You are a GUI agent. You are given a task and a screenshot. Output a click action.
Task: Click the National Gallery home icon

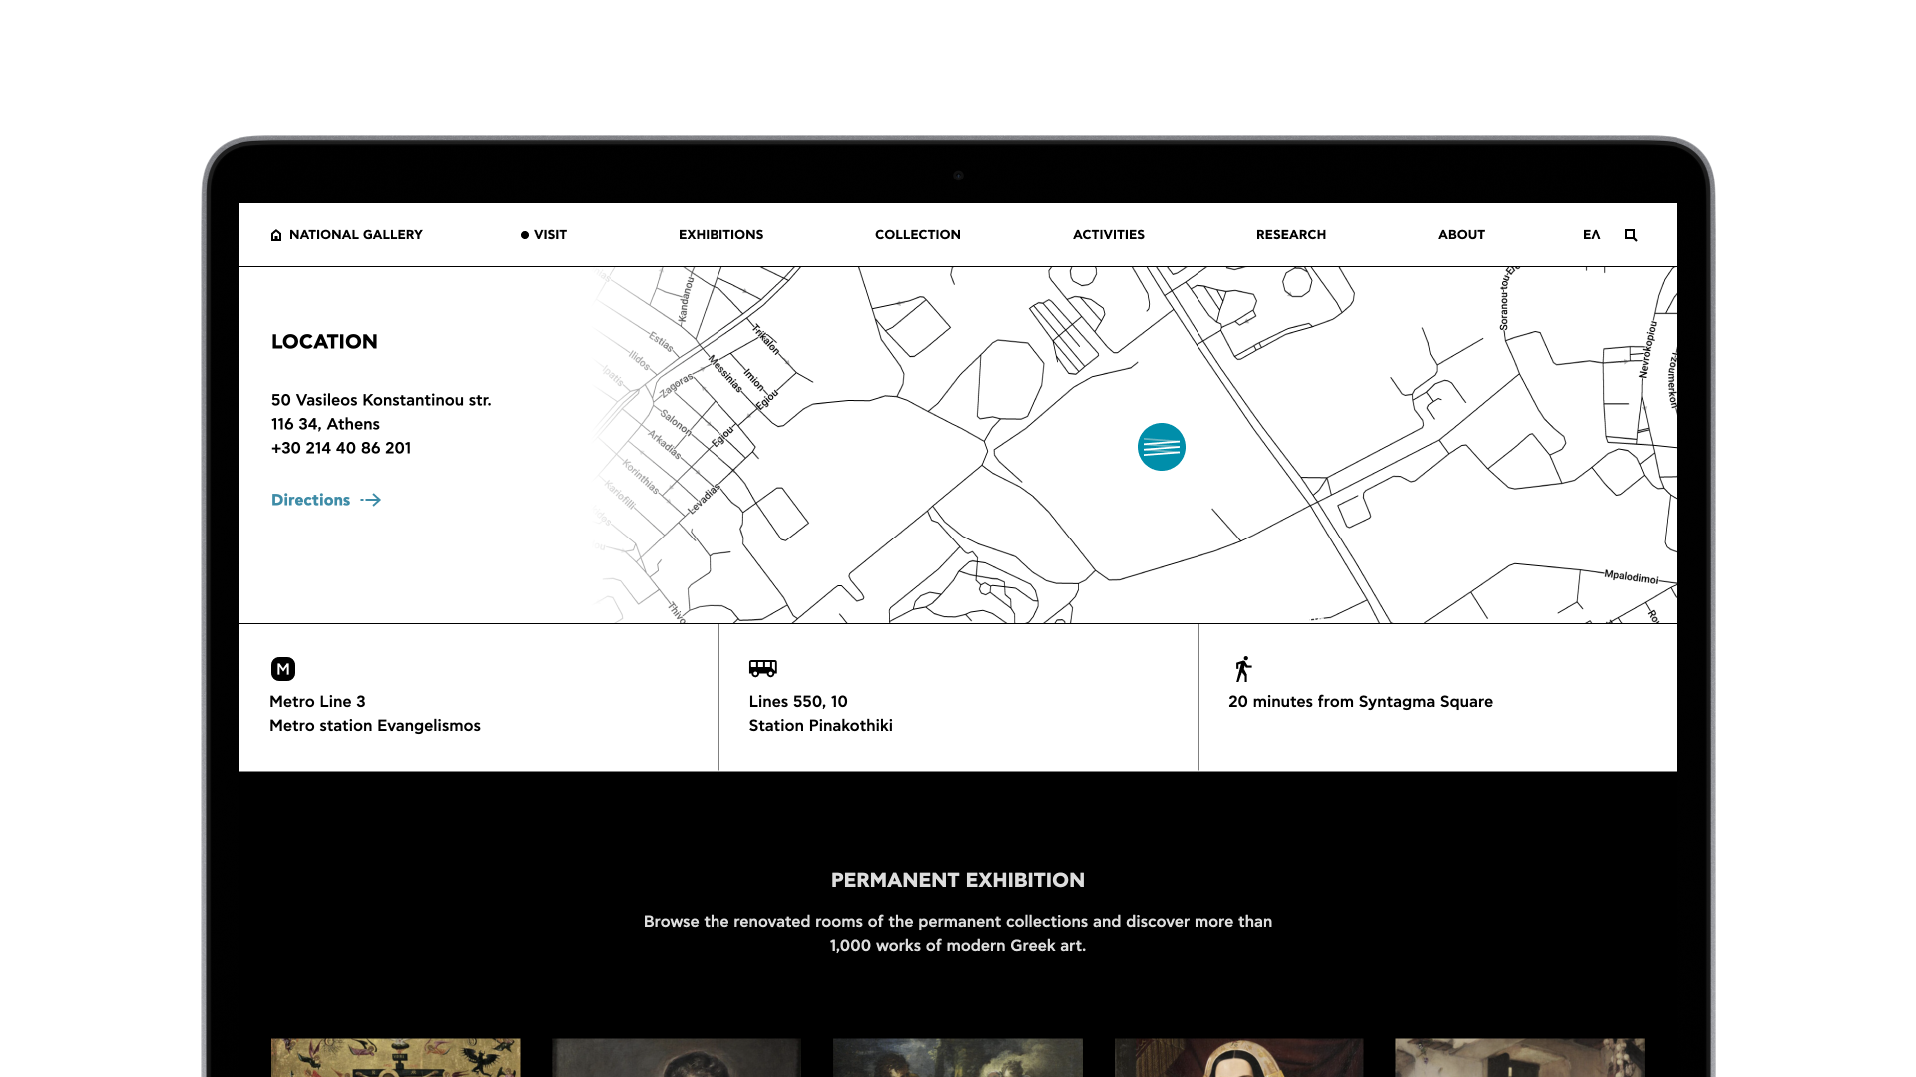pyautogui.click(x=276, y=234)
